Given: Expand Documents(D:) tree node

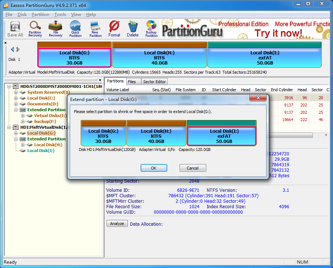Looking at the screenshot, I should pos(16,104).
